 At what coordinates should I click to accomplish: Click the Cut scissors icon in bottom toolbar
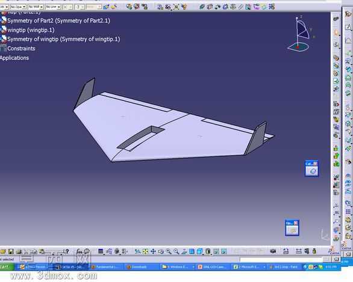tap(27, 252)
